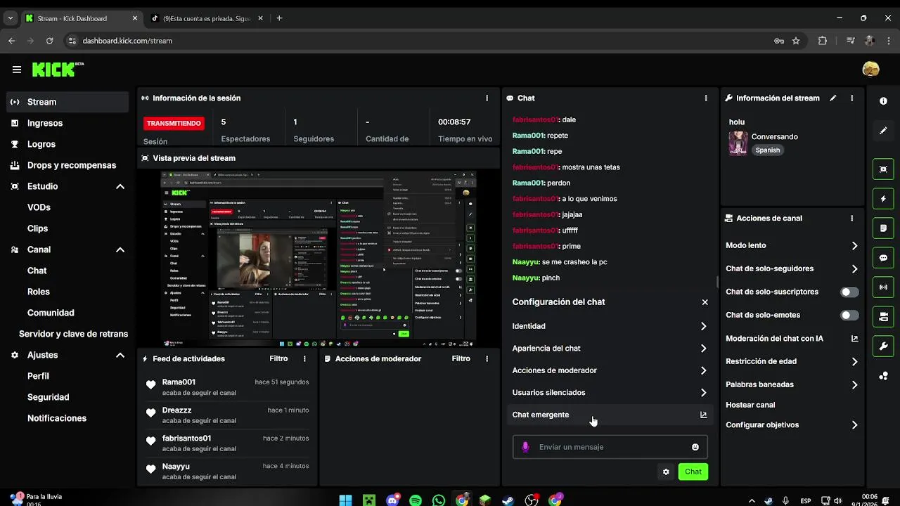The height and width of the screenshot is (506, 900).
Task: Open Usuarios silenciados list
Action: tap(610, 393)
